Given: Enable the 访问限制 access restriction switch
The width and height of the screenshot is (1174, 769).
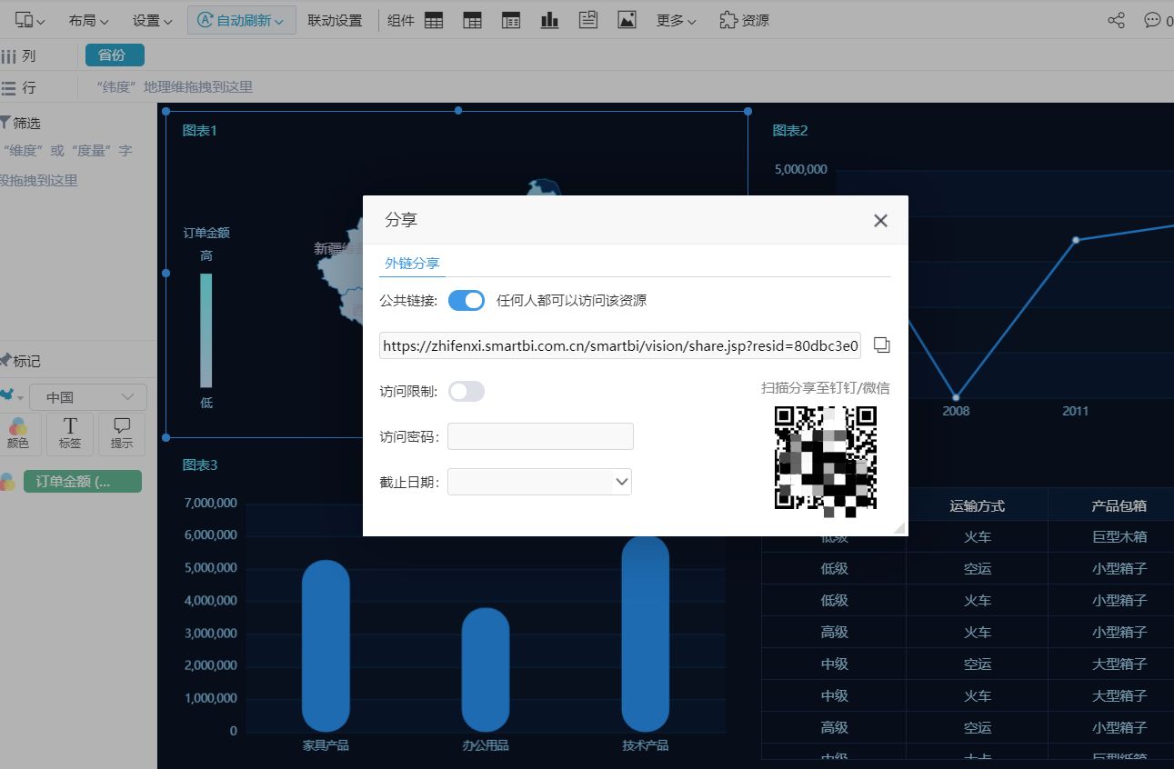Looking at the screenshot, I should tap(467, 392).
